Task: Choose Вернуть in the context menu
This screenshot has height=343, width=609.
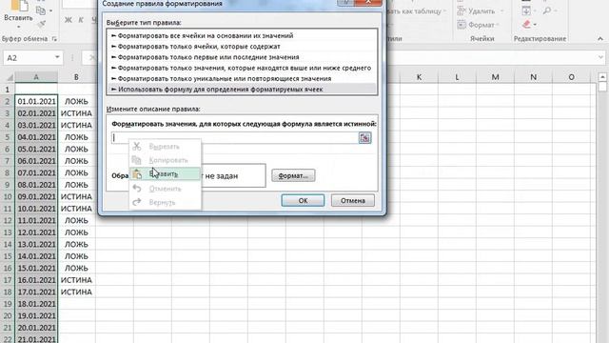Action: [165, 202]
